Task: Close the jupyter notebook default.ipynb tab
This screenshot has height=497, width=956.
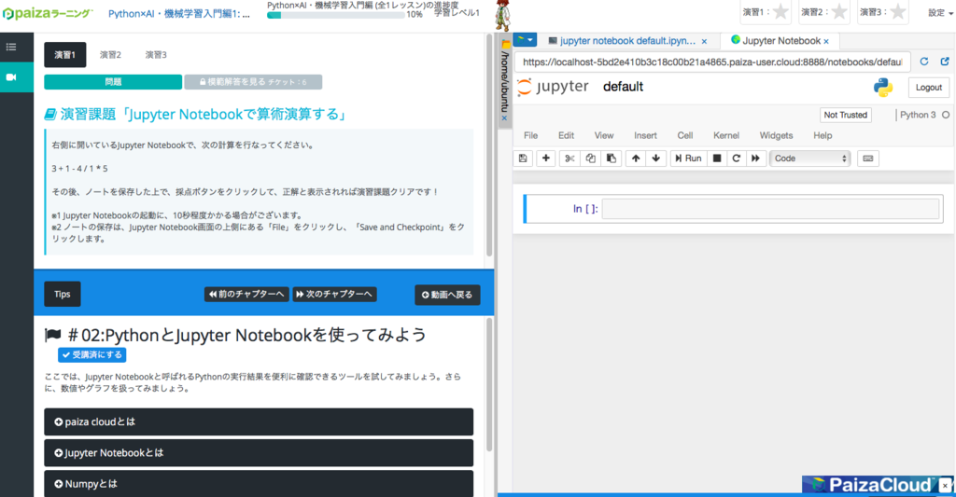Action: click(704, 41)
